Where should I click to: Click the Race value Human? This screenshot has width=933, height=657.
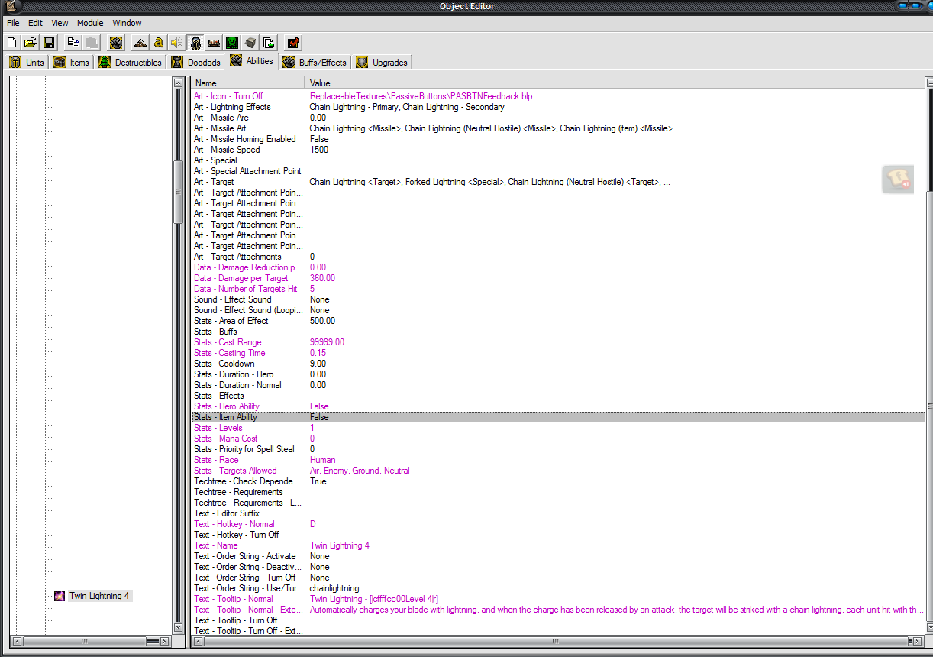(x=322, y=460)
